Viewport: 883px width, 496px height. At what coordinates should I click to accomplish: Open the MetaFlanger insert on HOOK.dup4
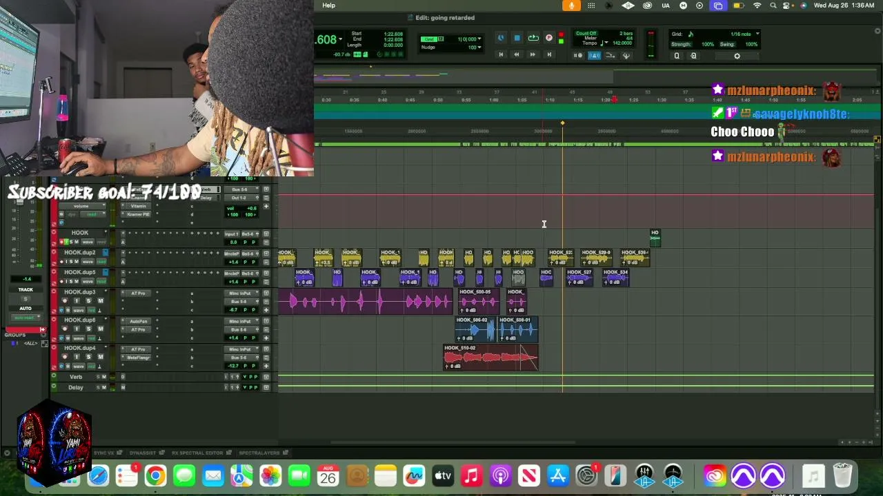tap(139, 358)
